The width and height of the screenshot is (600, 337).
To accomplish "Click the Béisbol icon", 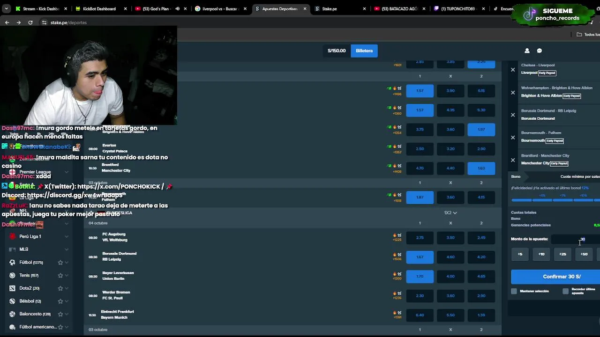I will click(12, 301).
